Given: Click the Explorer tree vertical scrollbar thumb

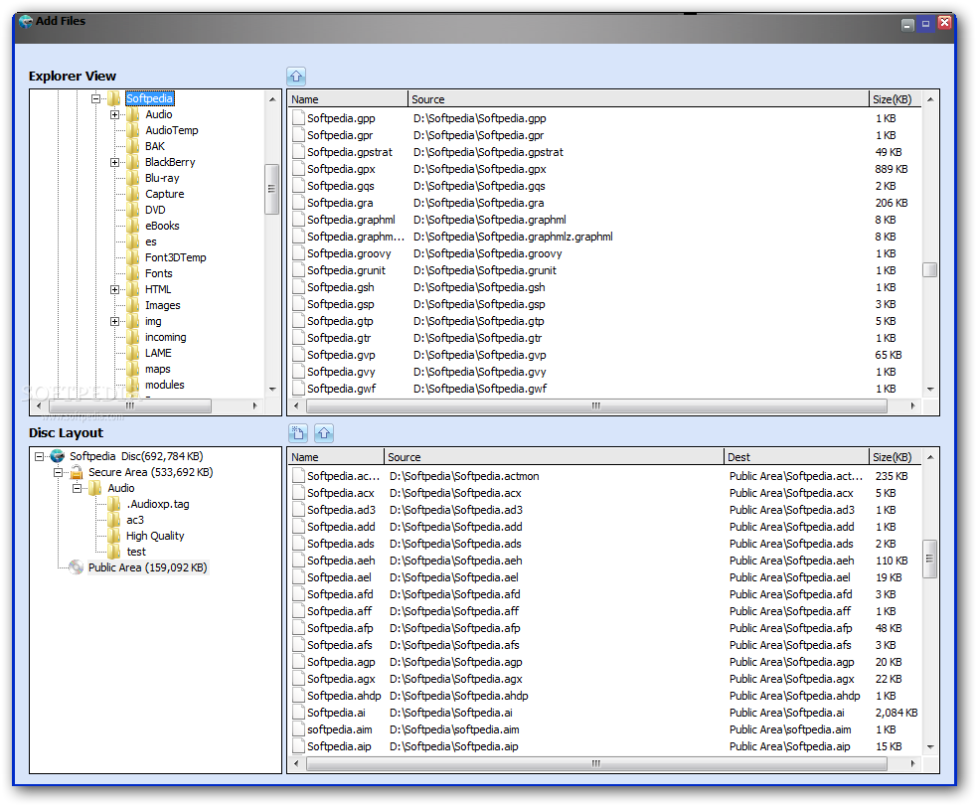Looking at the screenshot, I should [x=271, y=189].
